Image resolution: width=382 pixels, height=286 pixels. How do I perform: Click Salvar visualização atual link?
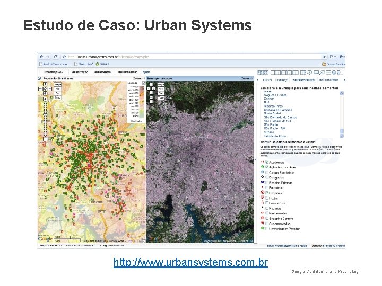click(282, 246)
